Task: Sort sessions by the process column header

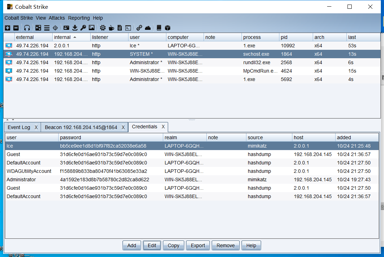Action: click(260, 37)
